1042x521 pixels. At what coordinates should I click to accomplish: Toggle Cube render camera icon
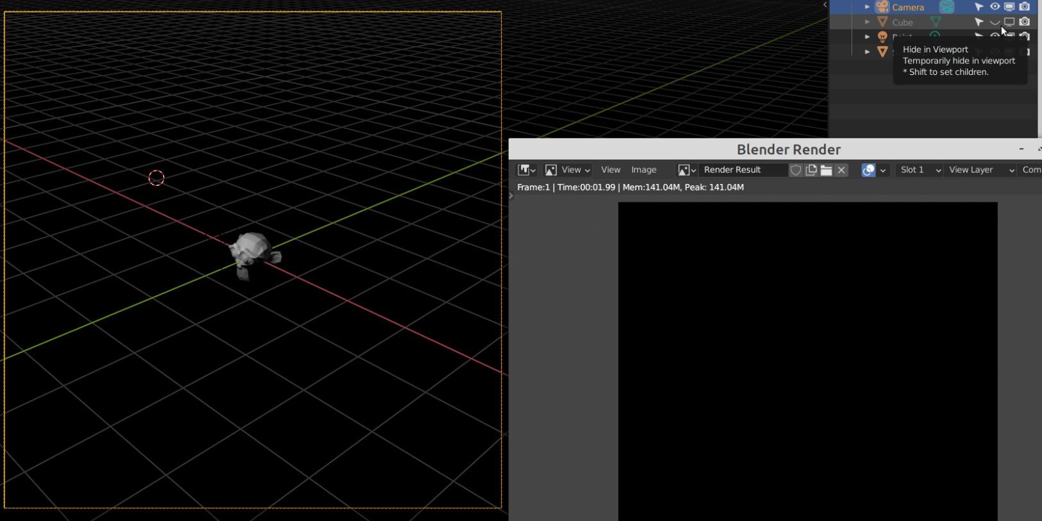pyautogui.click(x=1025, y=22)
